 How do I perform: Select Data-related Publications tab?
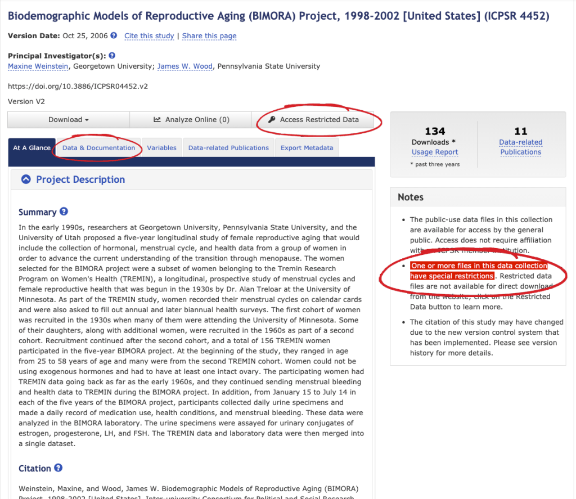(x=228, y=148)
